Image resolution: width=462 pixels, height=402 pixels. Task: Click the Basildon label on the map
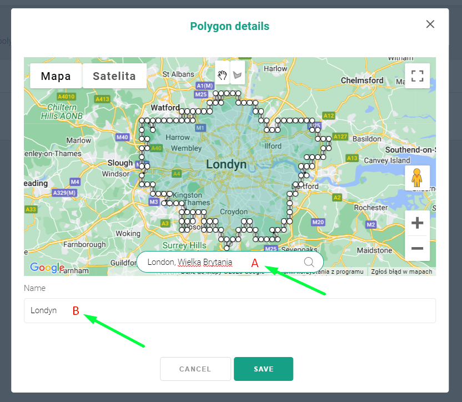click(367, 138)
